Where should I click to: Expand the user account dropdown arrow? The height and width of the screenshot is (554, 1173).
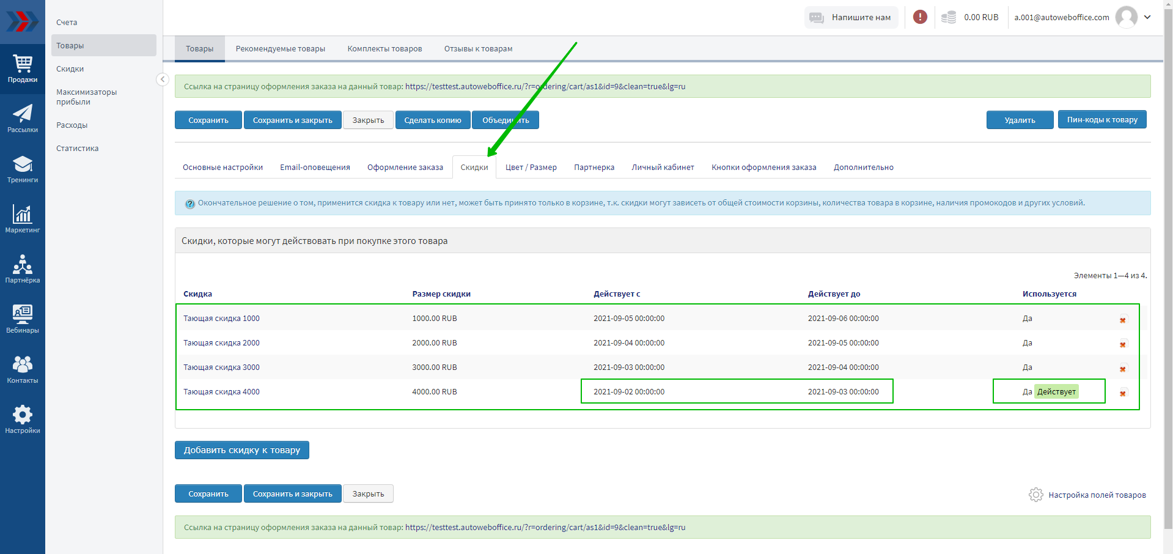[x=1147, y=17]
